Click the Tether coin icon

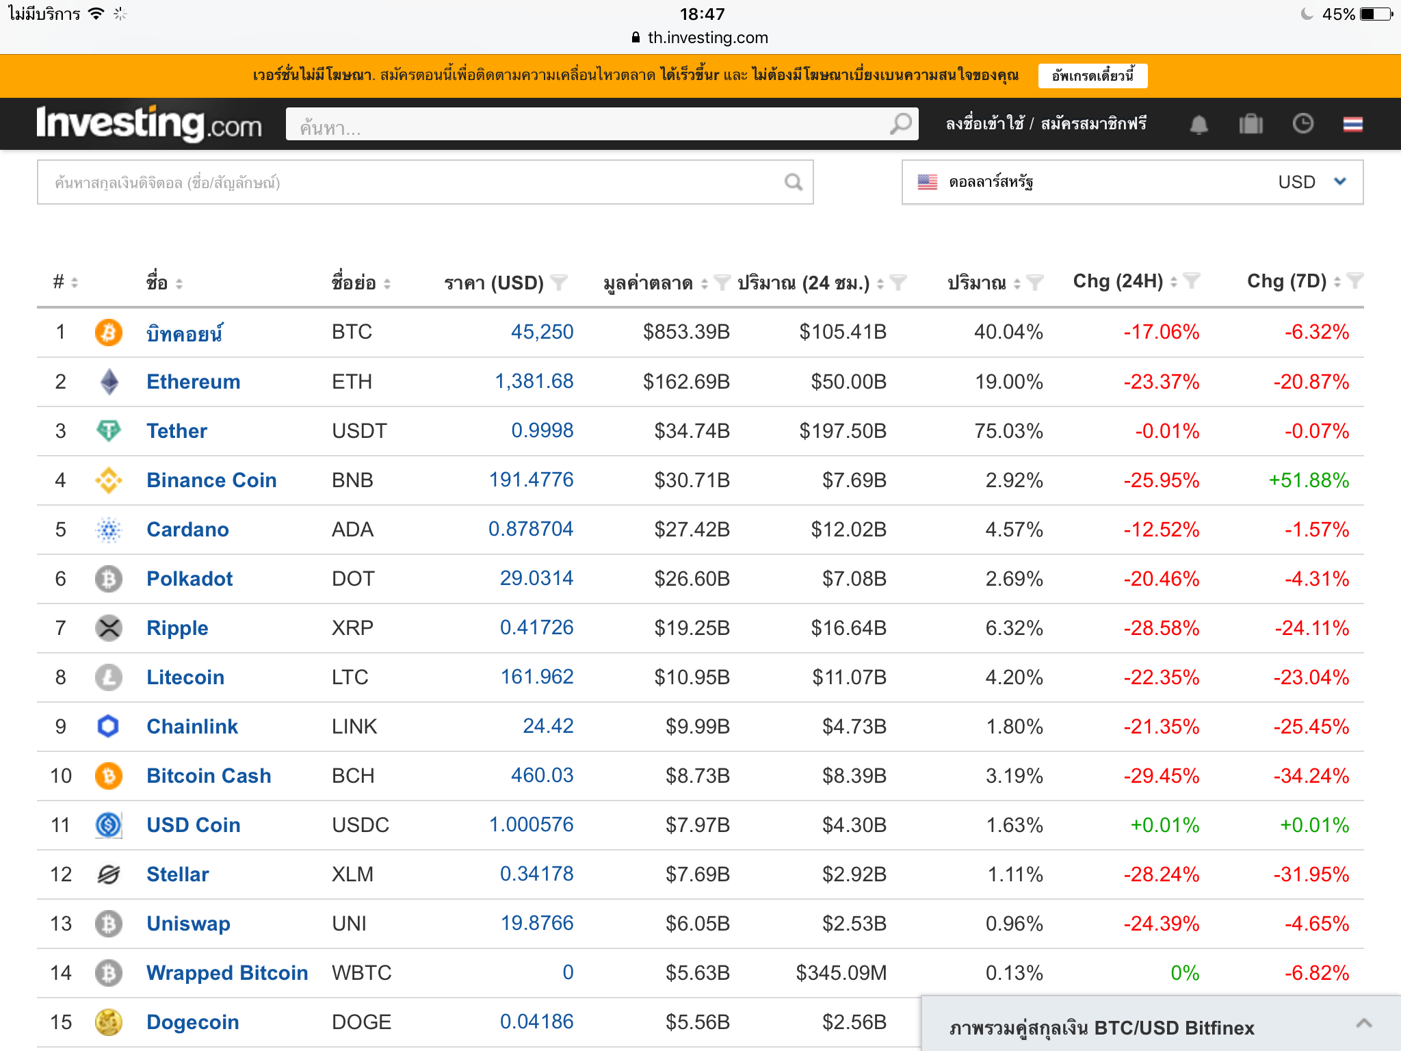[x=108, y=431]
